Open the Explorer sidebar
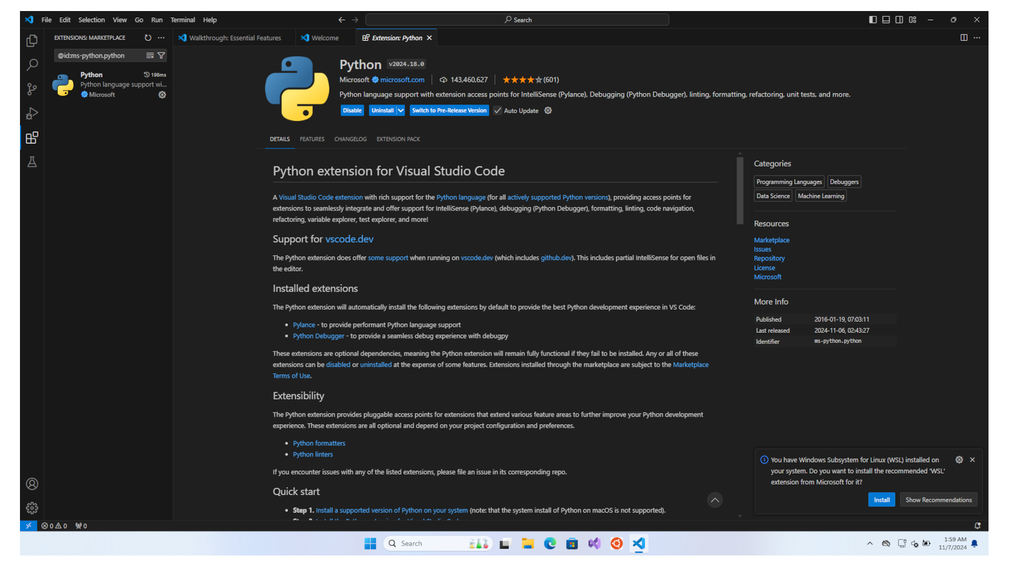The width and height of the screenshot is (1009, 567). (x=32, y=40)
